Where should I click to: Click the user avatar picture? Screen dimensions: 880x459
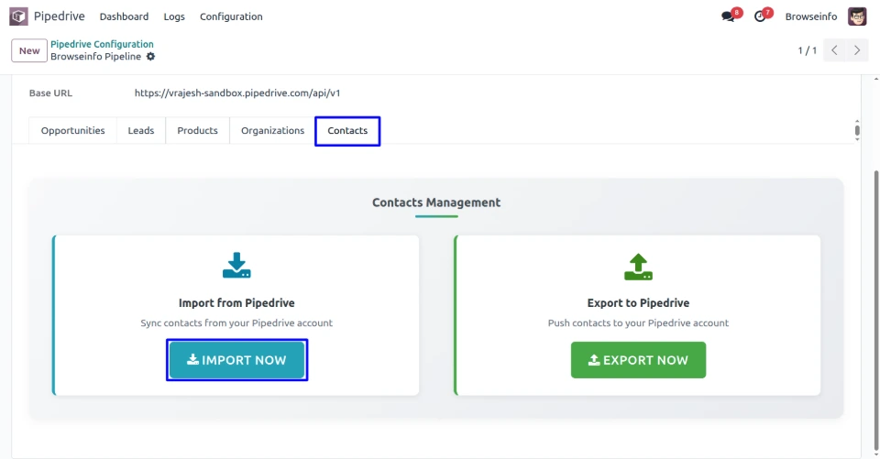pyautogui.click(x=857, y=16)
